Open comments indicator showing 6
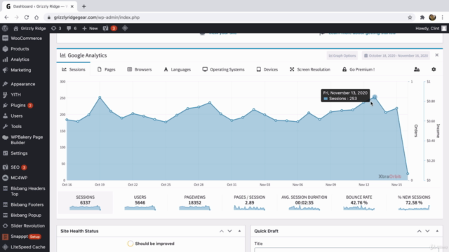This screenshot has height=252, width=449. (72, 28)
